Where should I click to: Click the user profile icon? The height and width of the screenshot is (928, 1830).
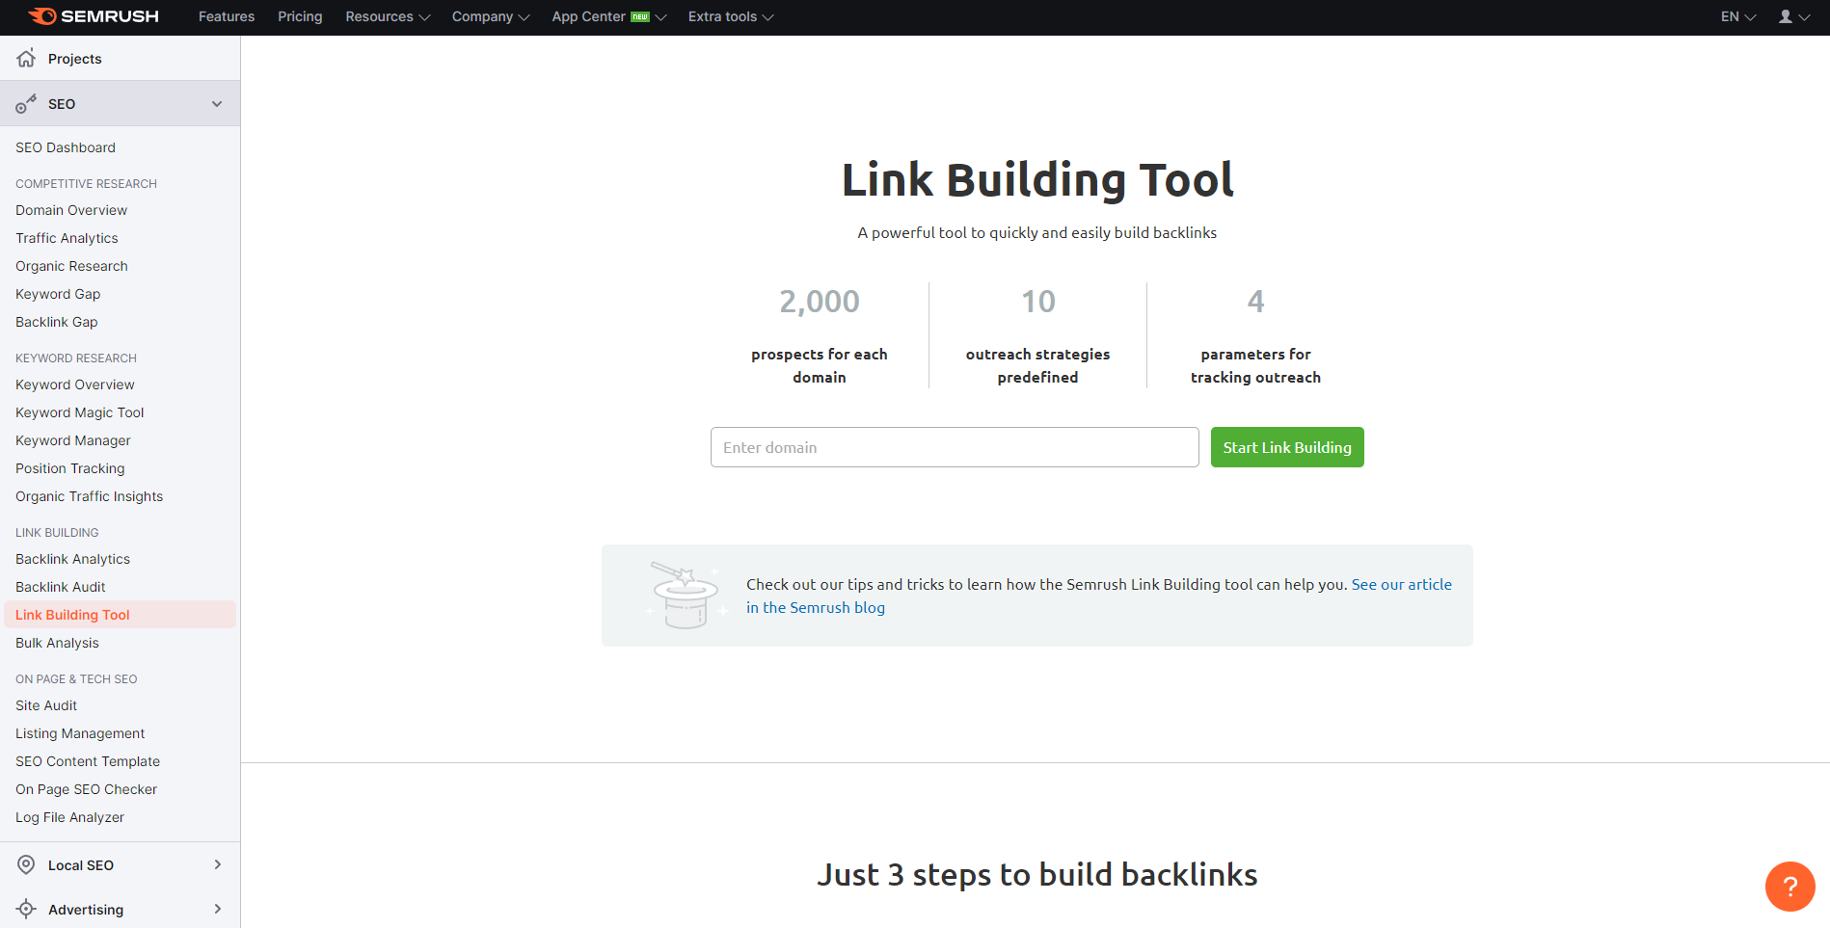point(1786,16)
